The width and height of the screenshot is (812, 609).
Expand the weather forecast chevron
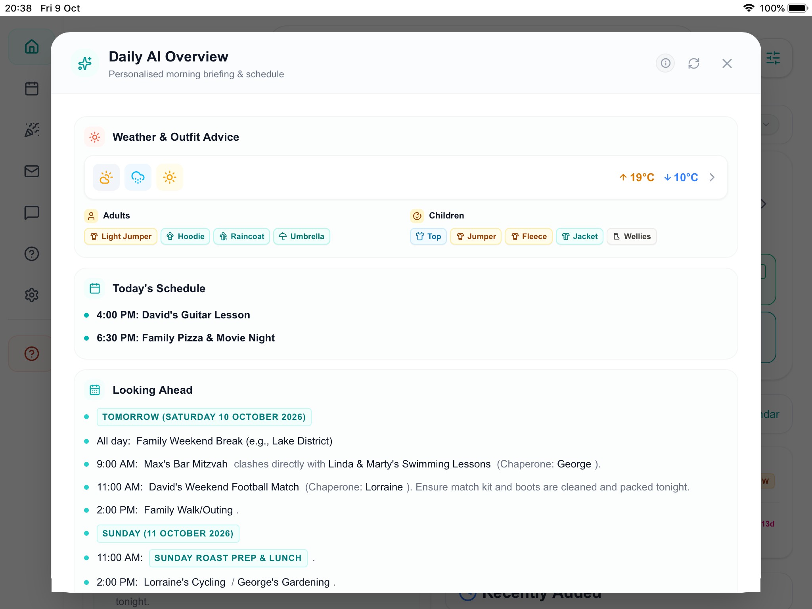tap(712, 177)
